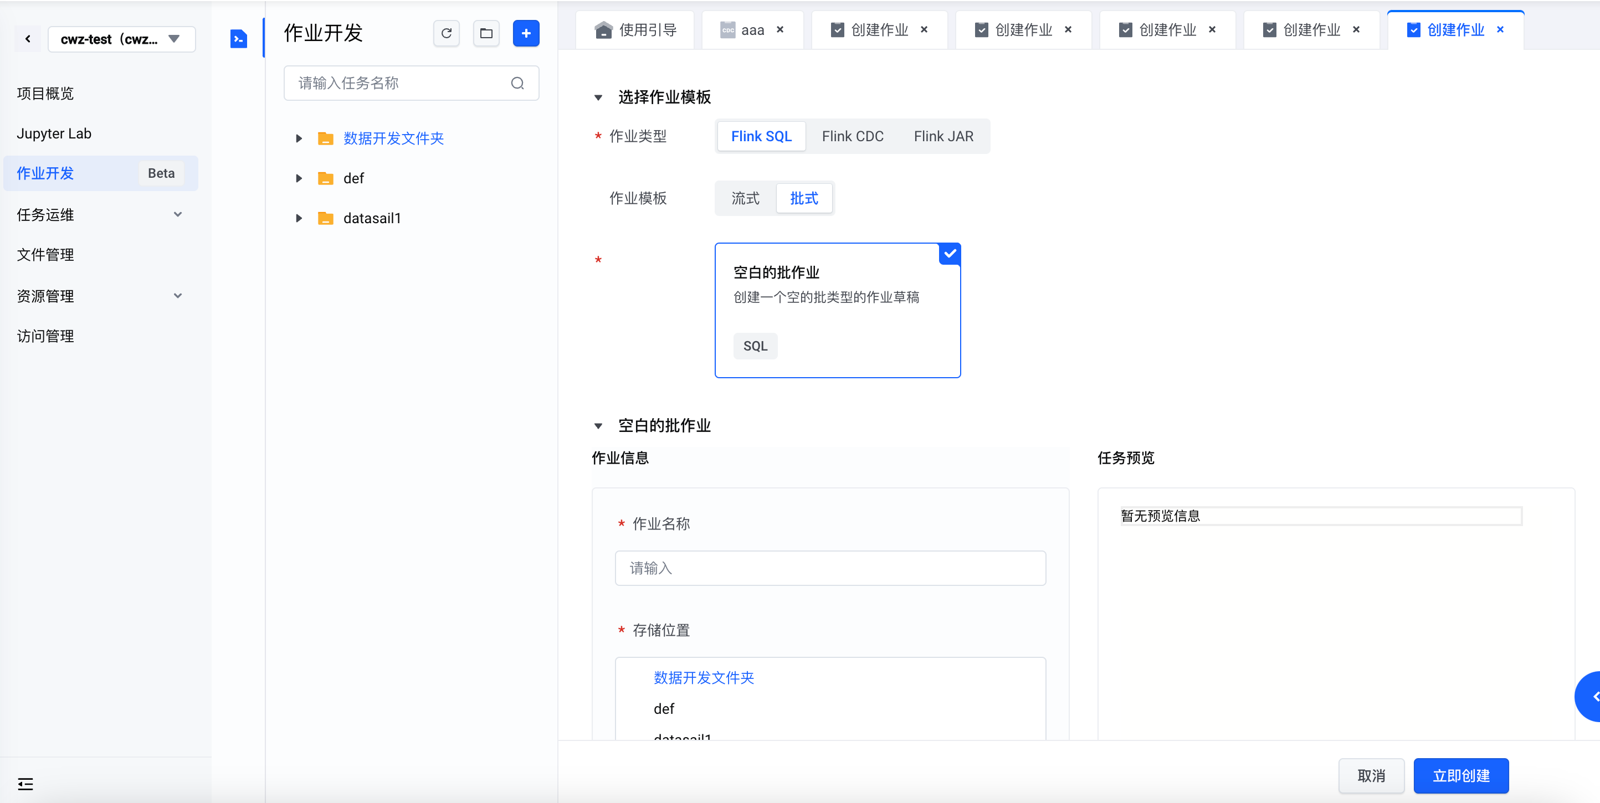The height and width of the screenshot is (803, 1600).
Task: Refresh the job list
Action: [447, 34]
